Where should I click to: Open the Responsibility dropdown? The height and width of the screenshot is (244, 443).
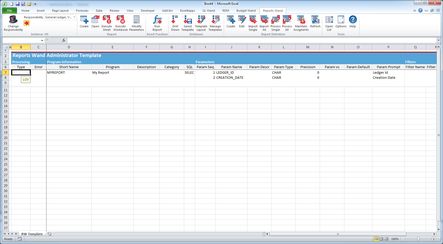[74, 17]
